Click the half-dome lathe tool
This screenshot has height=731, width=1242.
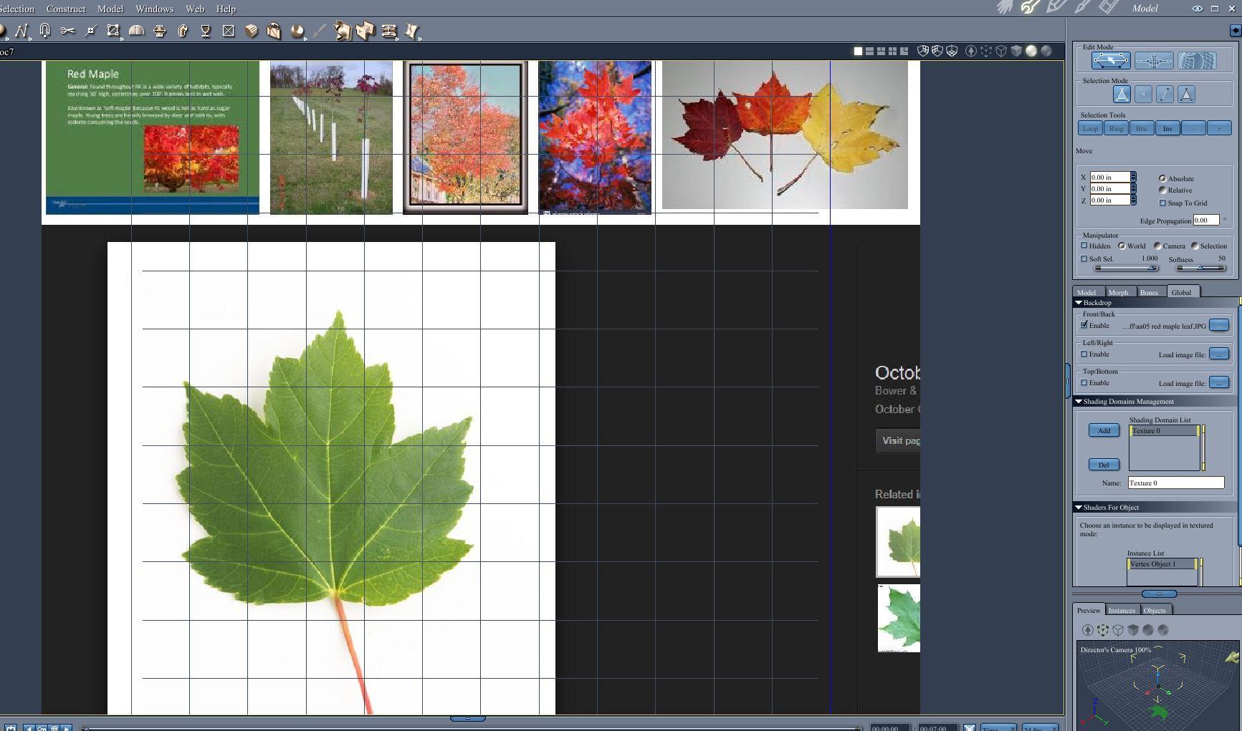pos(136,31)
